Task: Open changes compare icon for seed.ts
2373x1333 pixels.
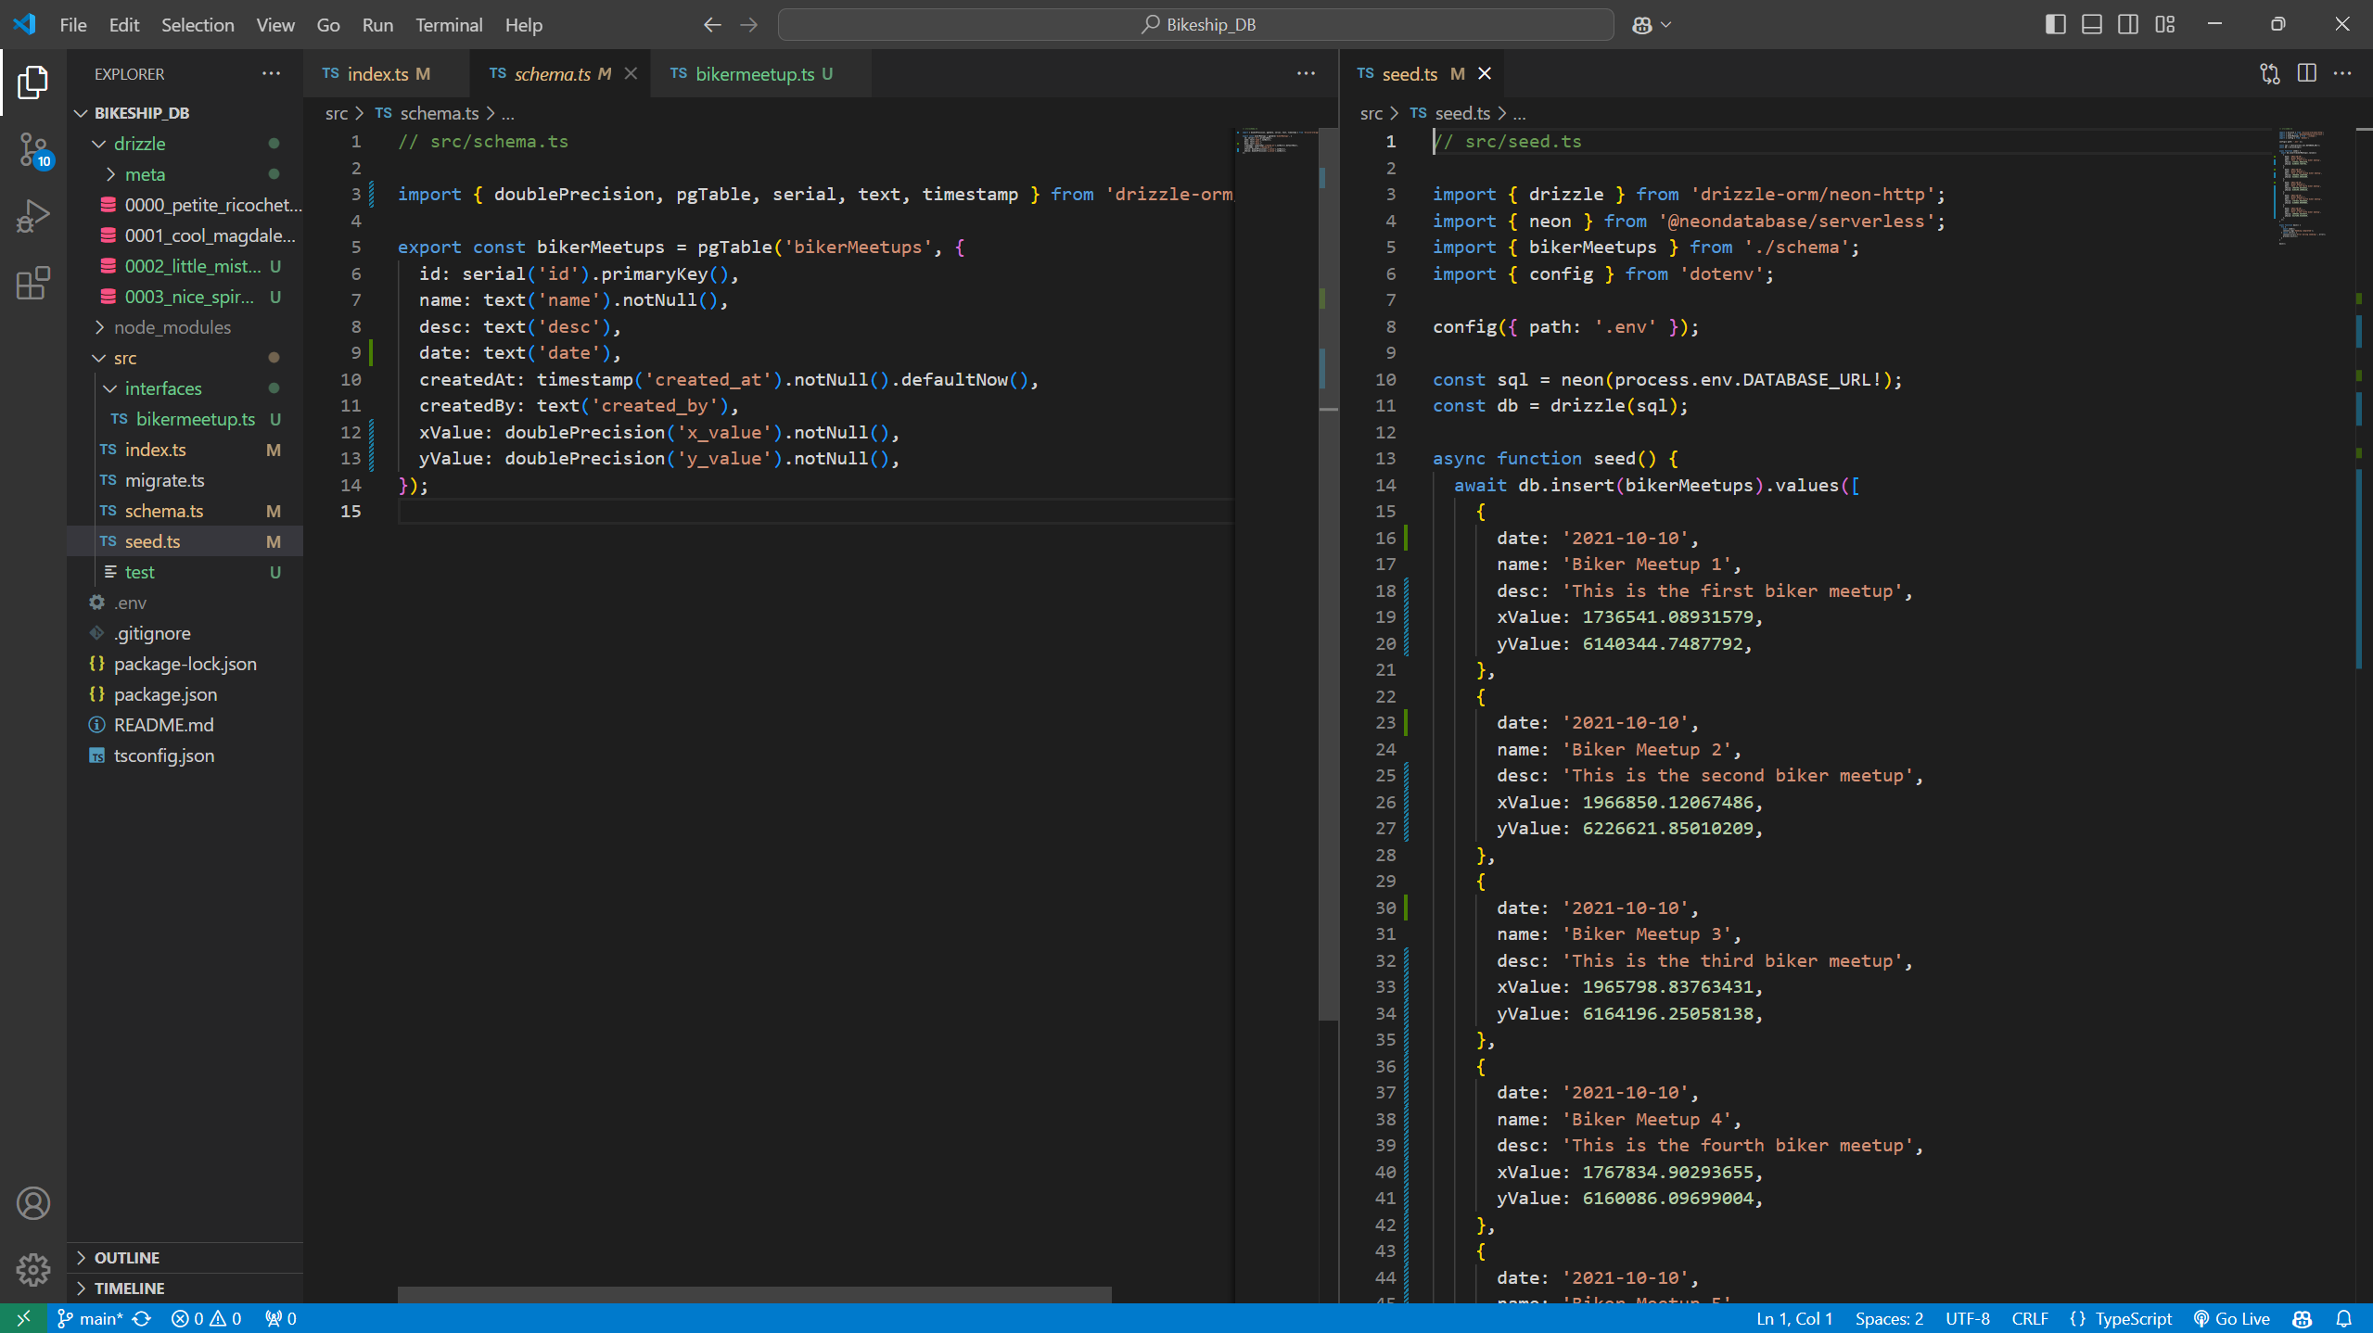Action: (x=2270, y=73)
